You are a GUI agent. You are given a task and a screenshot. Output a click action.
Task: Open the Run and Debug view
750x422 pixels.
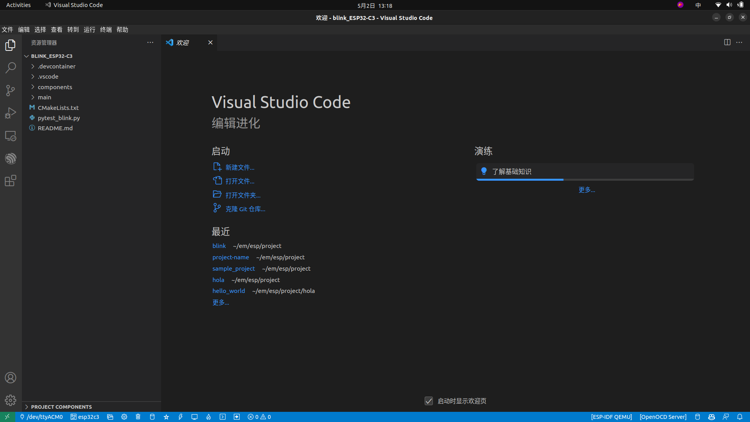(x=11, y=113)
